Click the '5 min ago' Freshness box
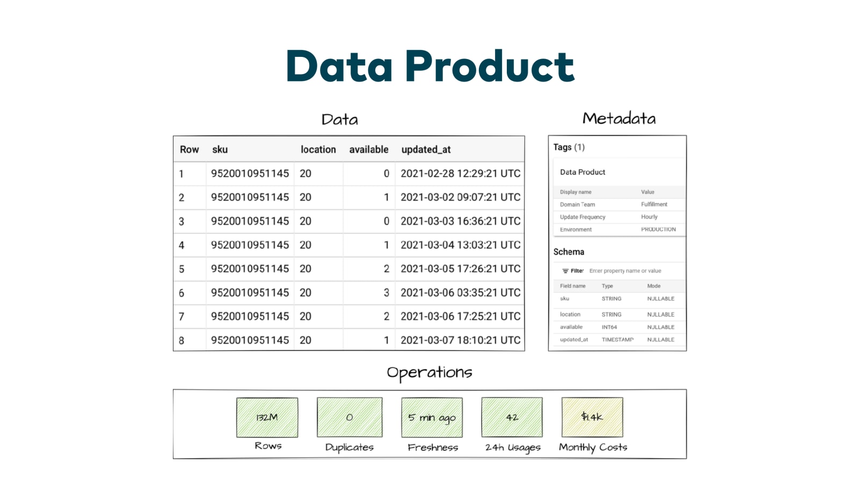The image size is (859, 483). (432, 418)
